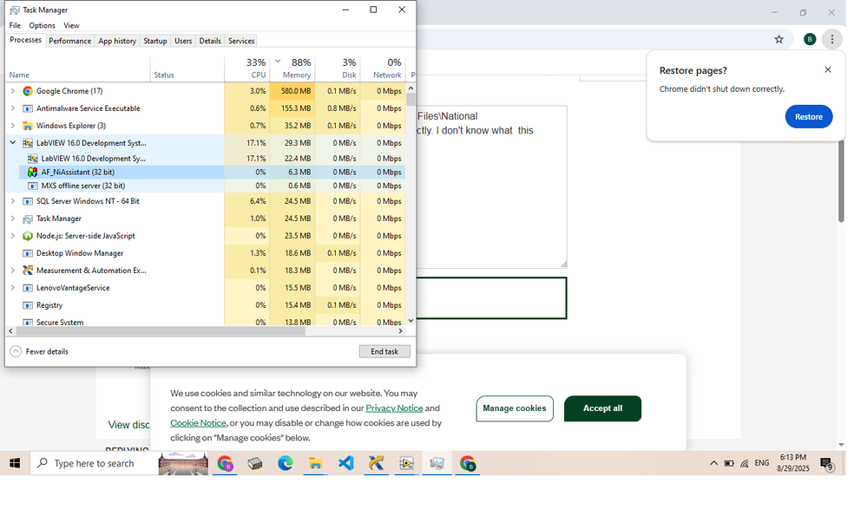
Task: Switch to the Users tab
Action: (183, 41)
